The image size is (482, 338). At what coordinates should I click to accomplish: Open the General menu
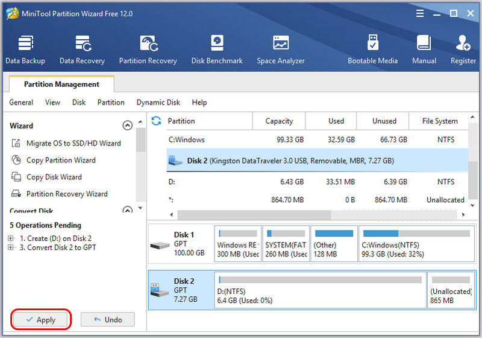[21, 102]
